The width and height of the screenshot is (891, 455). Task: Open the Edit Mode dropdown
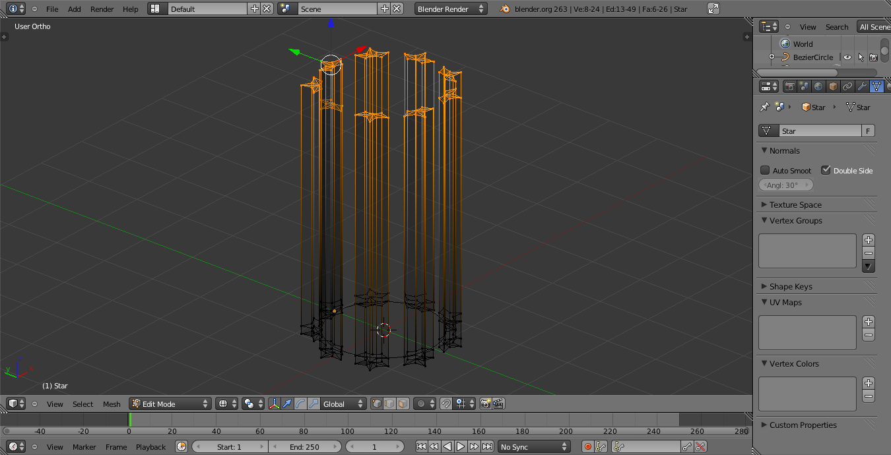click(170, 404)
